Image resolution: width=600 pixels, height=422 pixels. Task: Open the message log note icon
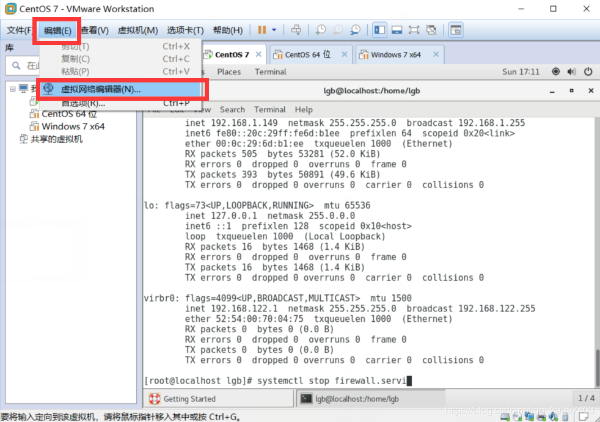pos(584,417)
